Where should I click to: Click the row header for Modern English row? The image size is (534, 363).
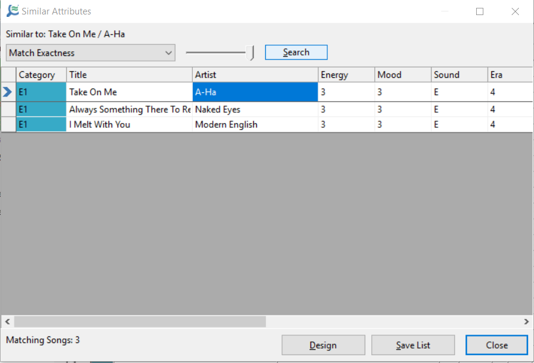click(8, 124)
